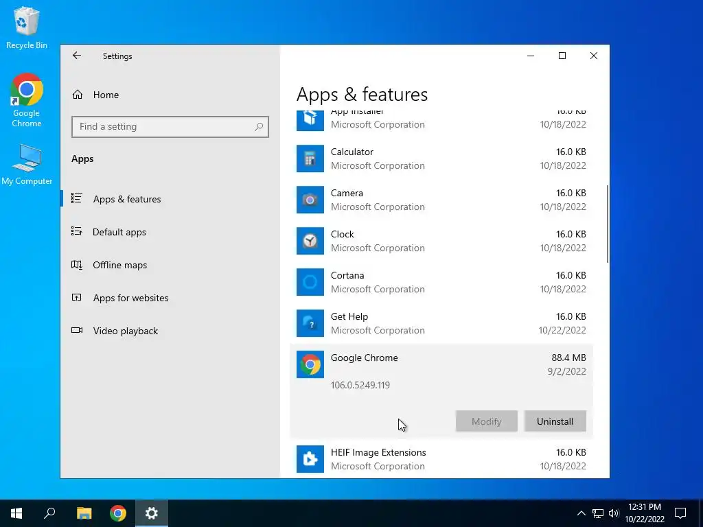
Task: Click the Modify button for Chrome
Action: tap(487, 421)
